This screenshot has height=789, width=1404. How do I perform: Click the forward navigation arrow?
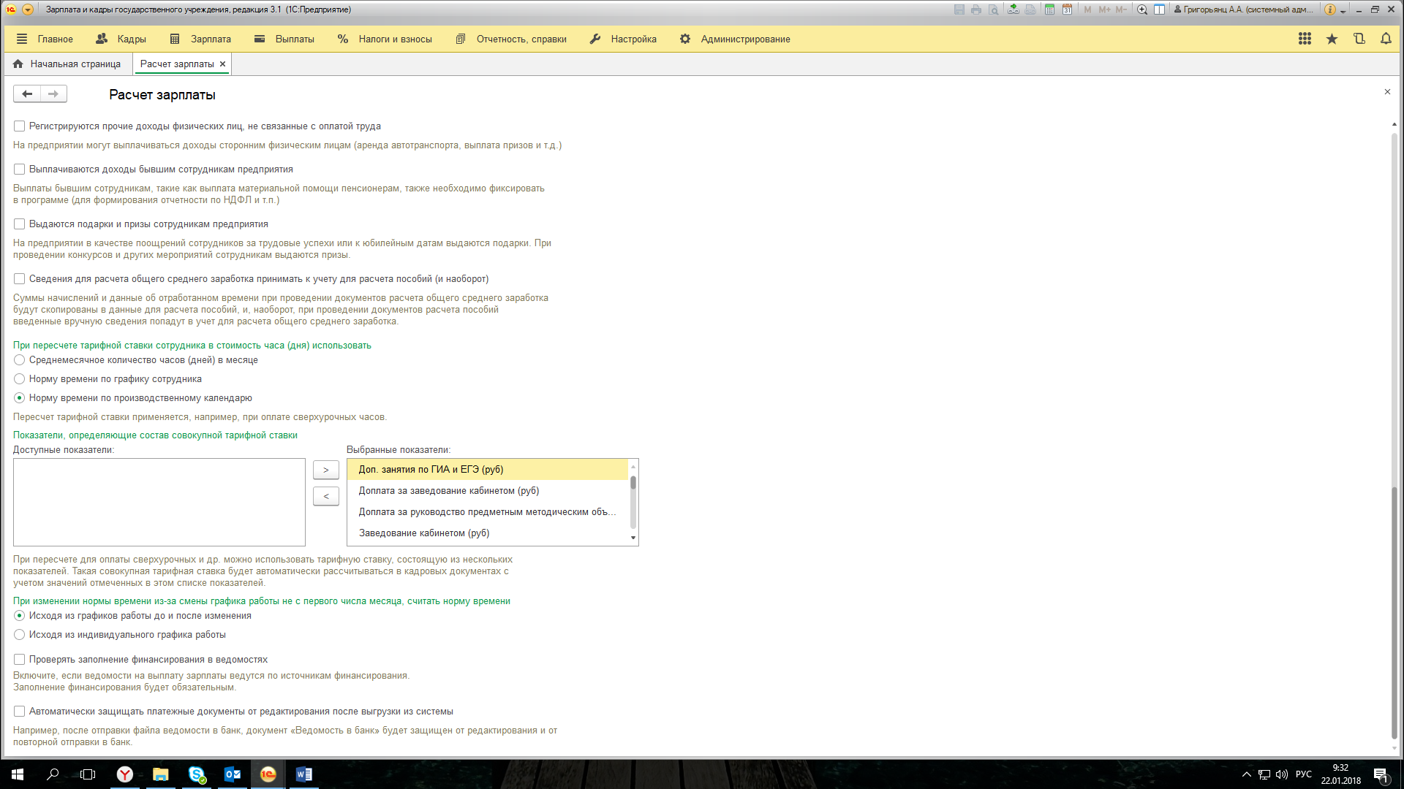(x=53, y=94)
